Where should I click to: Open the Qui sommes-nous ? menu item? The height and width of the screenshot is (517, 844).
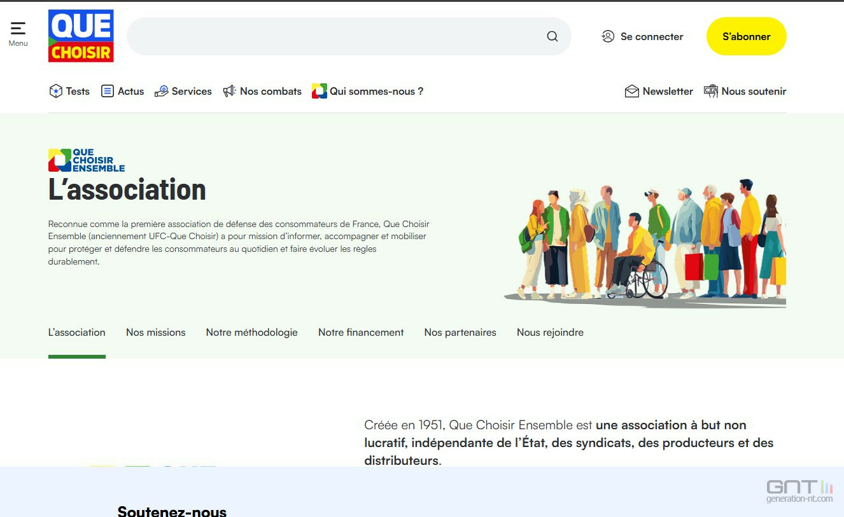[x=376, y=91]
